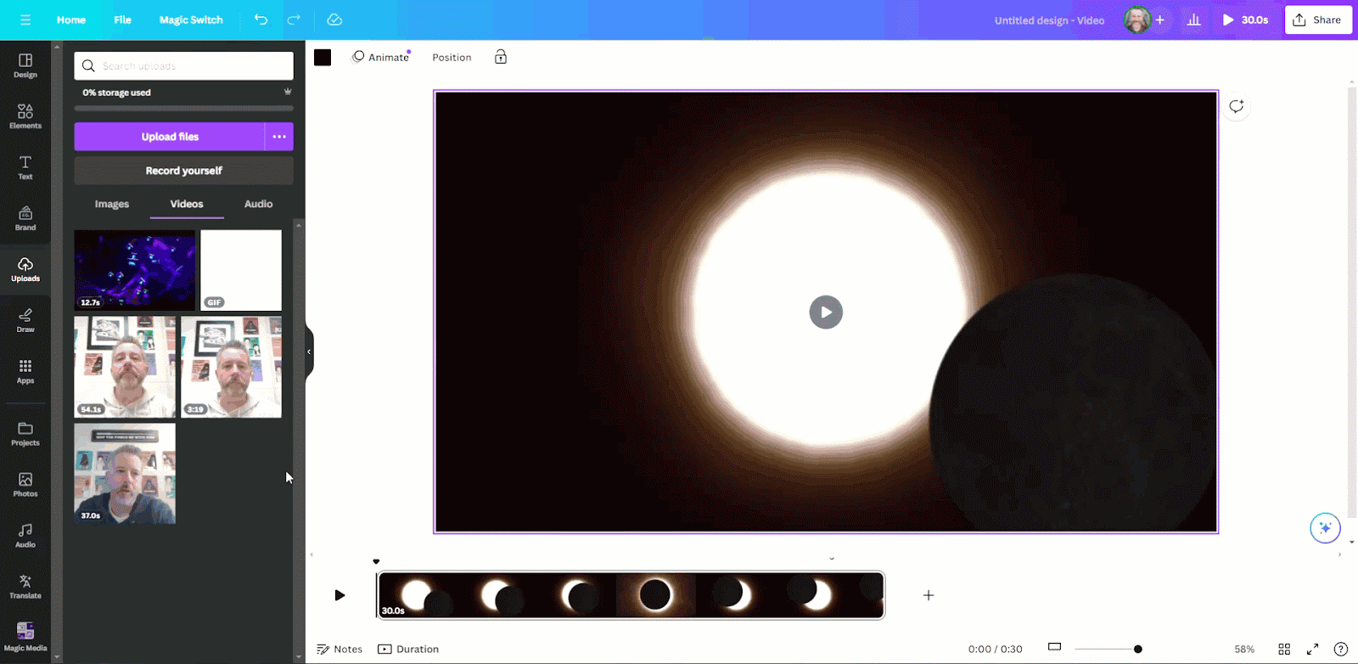This screenshot has height=664, width=1358.
Task: Click the Record yourself button
Action: click(183, 171)
